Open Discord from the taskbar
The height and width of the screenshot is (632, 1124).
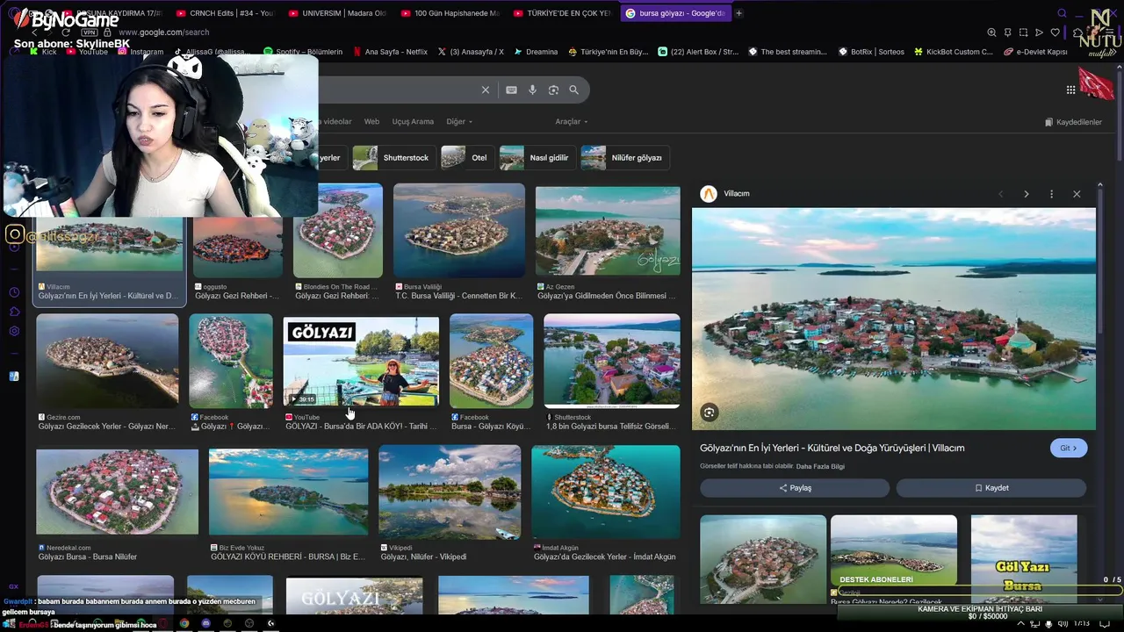[206, 624]
